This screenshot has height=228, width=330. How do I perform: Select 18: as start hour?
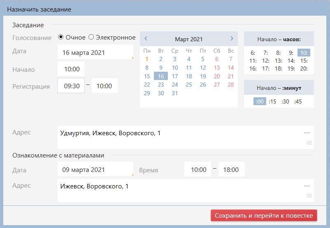[x=278, y=69]
